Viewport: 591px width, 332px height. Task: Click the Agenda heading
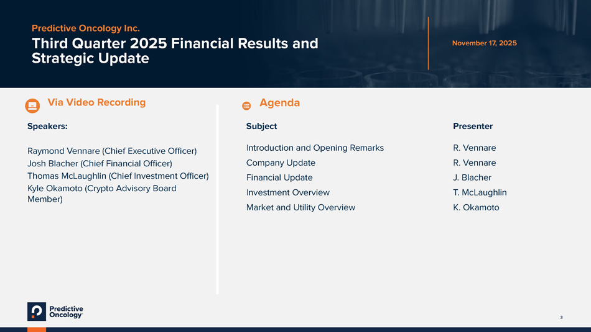tap(279, 103)
